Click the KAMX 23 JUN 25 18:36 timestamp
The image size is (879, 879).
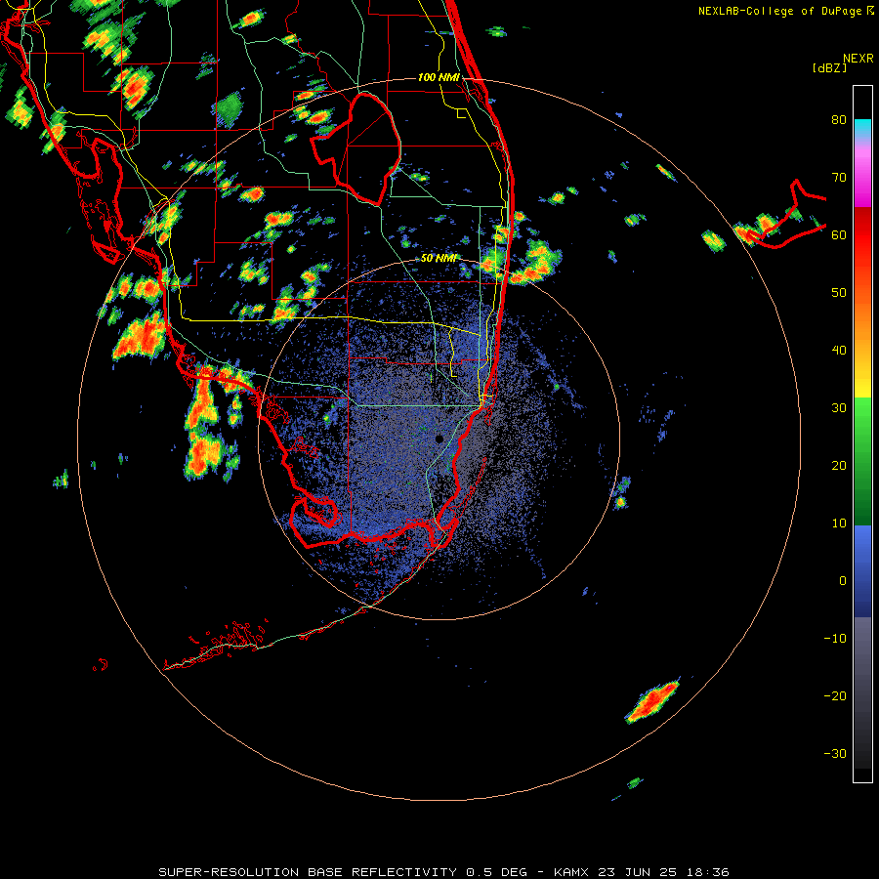[x=642, y=872]
